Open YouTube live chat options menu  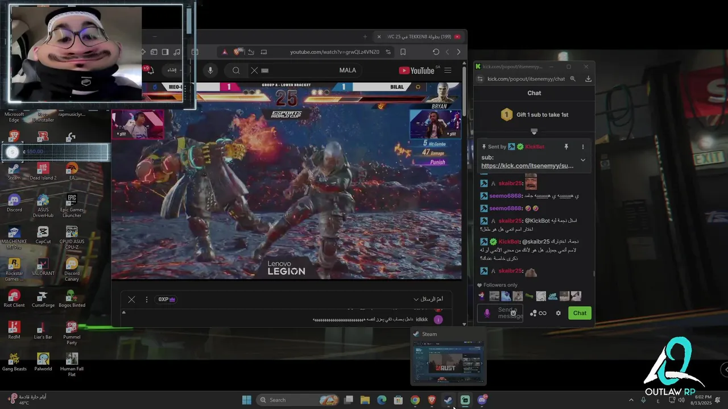146,299
